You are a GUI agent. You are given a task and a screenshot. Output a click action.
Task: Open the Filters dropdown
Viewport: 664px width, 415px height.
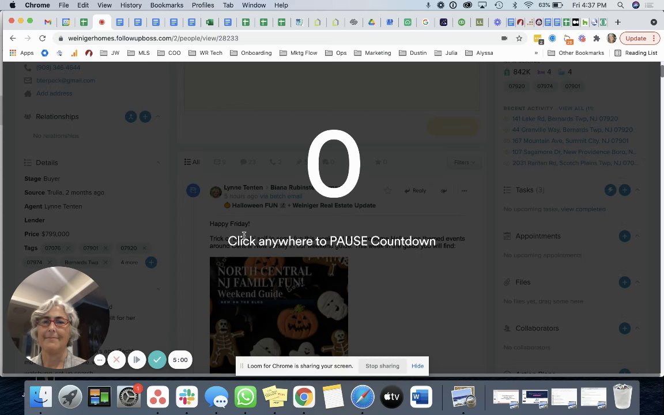coord(465,162)
